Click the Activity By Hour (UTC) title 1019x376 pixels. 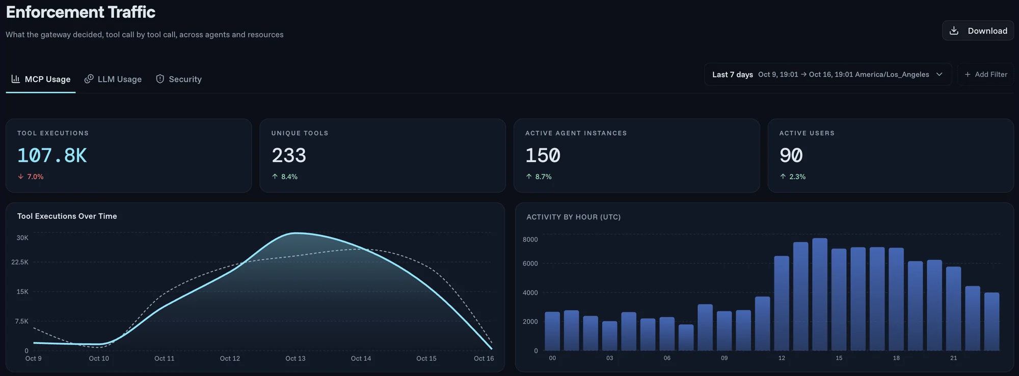(x=574, y=217)
